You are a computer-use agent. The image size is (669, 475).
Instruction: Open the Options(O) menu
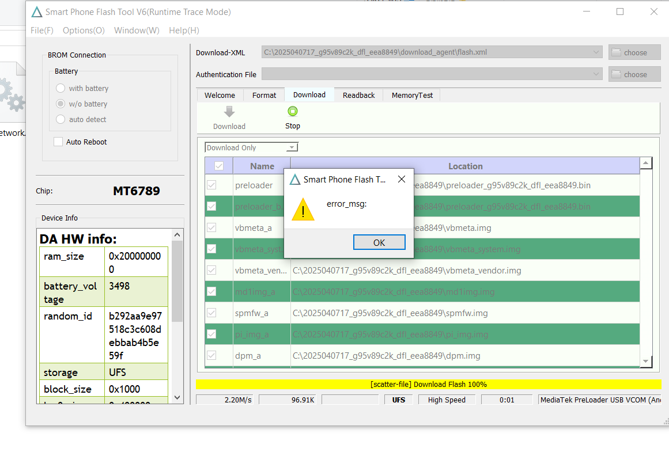pos(84,31)
